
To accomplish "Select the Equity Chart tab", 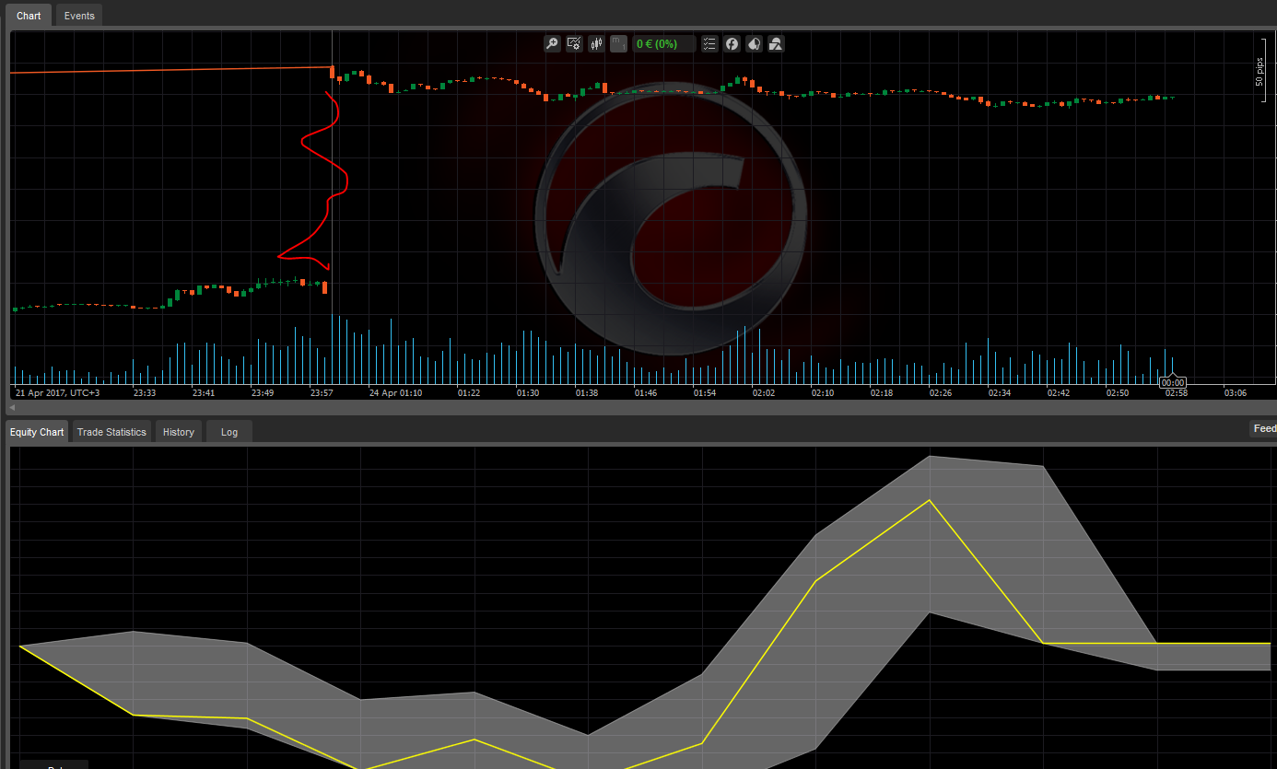I will click(x=38, y=432).
